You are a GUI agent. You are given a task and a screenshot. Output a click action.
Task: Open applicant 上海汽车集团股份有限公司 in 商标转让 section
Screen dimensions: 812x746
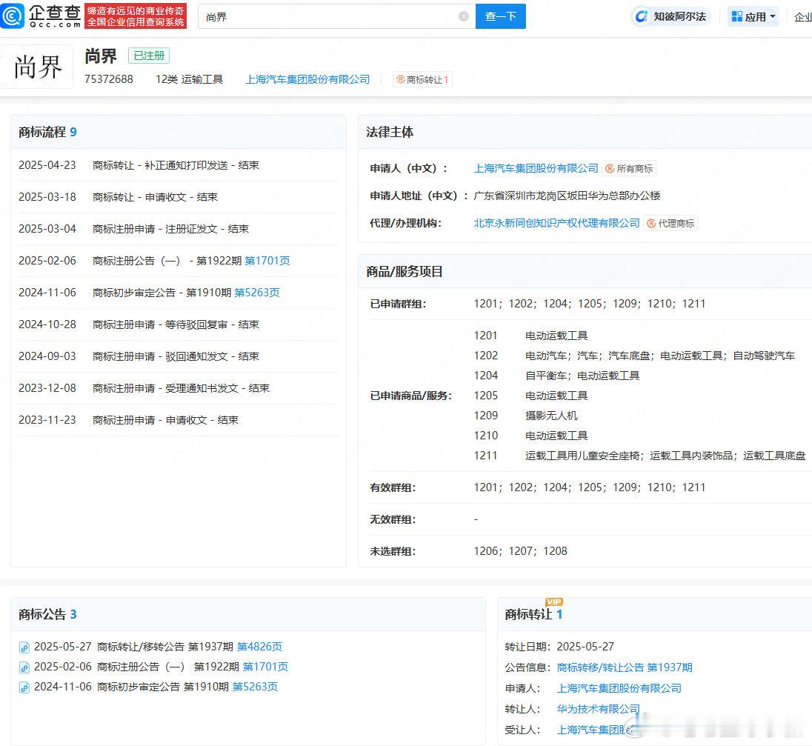[619, 688]
